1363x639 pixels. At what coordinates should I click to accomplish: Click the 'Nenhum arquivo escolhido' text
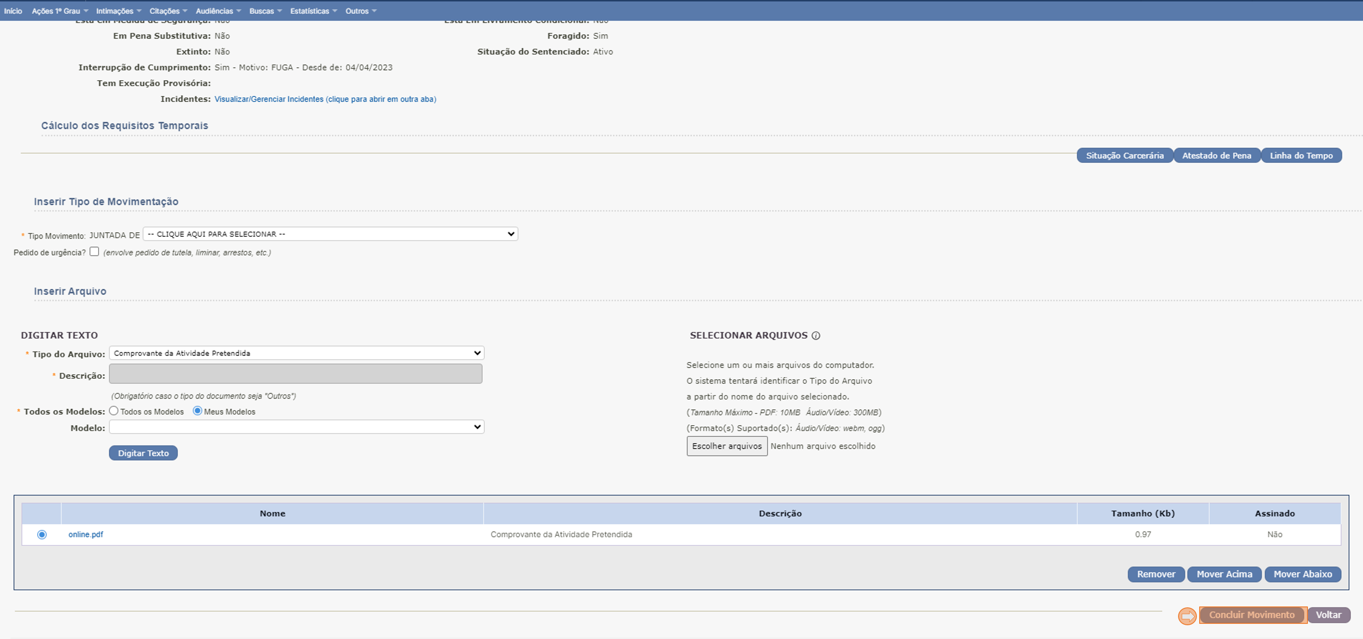[x=823, y=446]
